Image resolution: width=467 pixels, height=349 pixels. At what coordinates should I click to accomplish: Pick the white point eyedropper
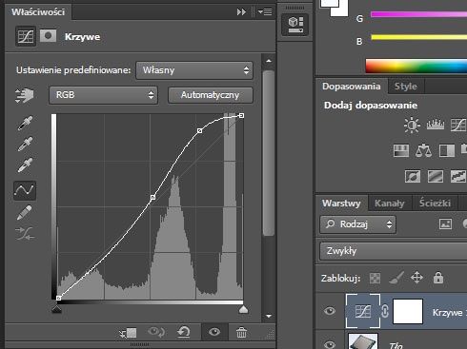(25, 165)
